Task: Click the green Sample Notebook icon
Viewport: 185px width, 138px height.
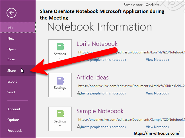Action: click(x=60, y=114)
